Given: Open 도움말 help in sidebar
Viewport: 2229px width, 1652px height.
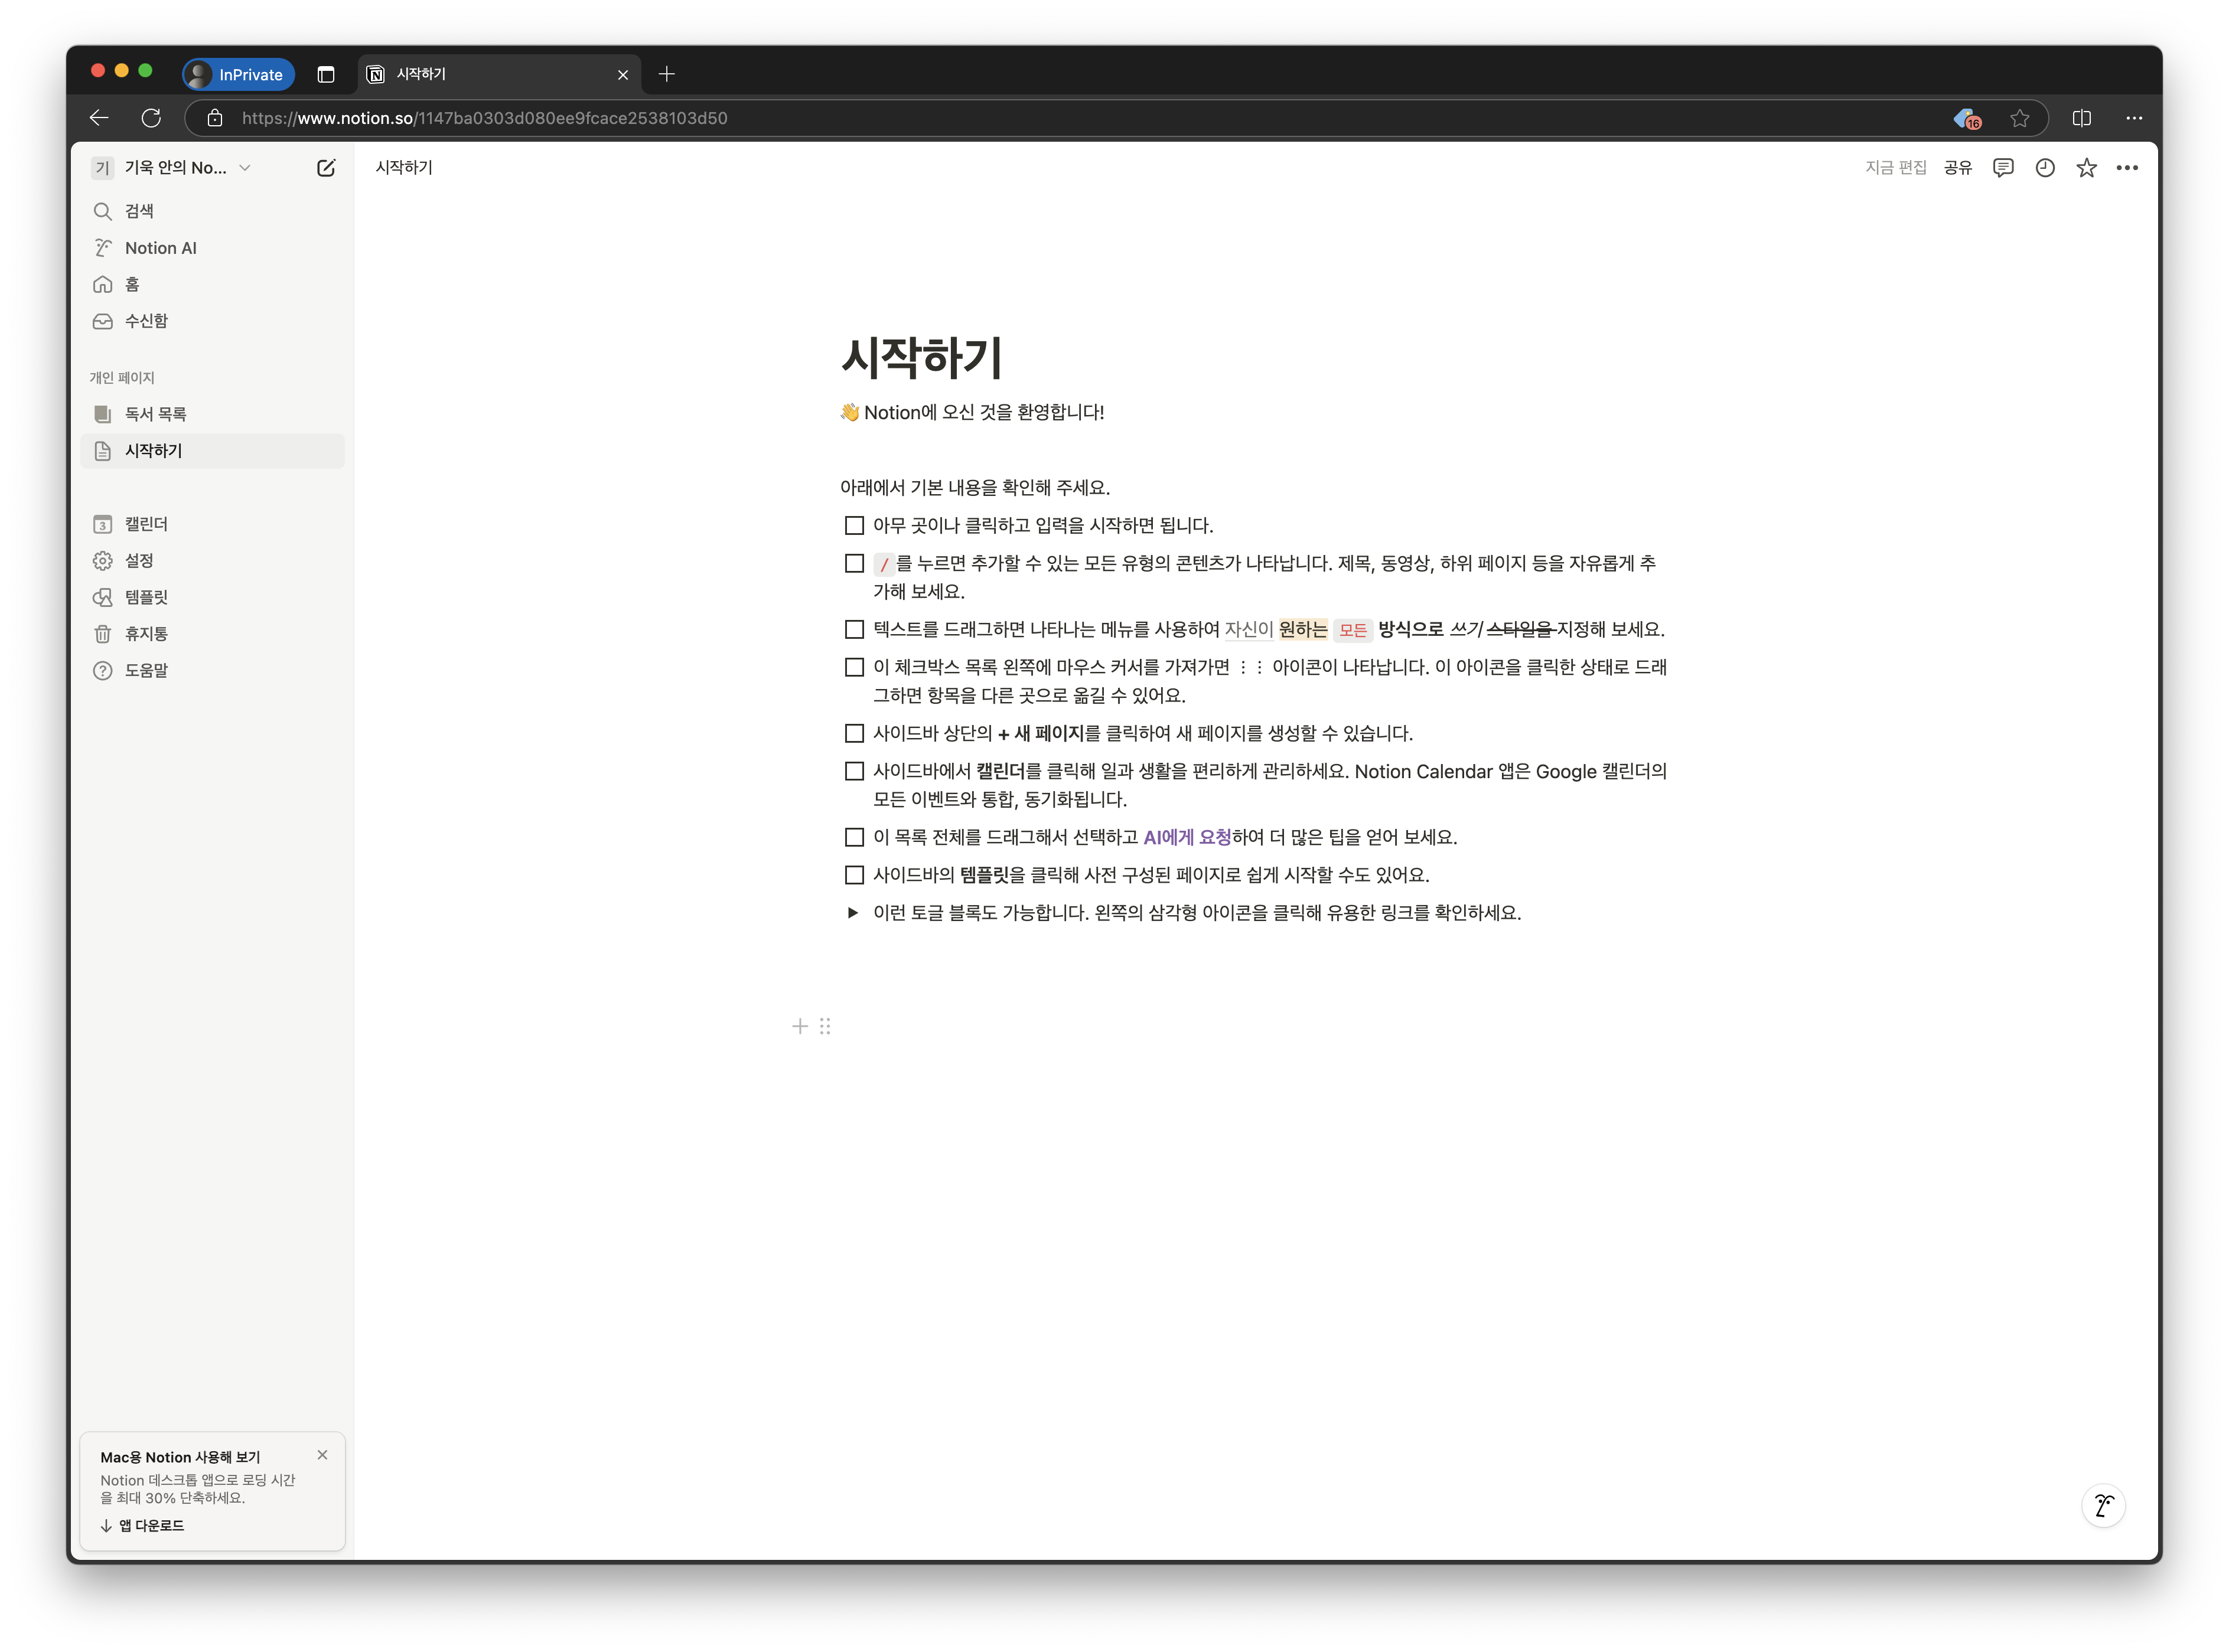Looking at the screenshot, I should point(212,670).
